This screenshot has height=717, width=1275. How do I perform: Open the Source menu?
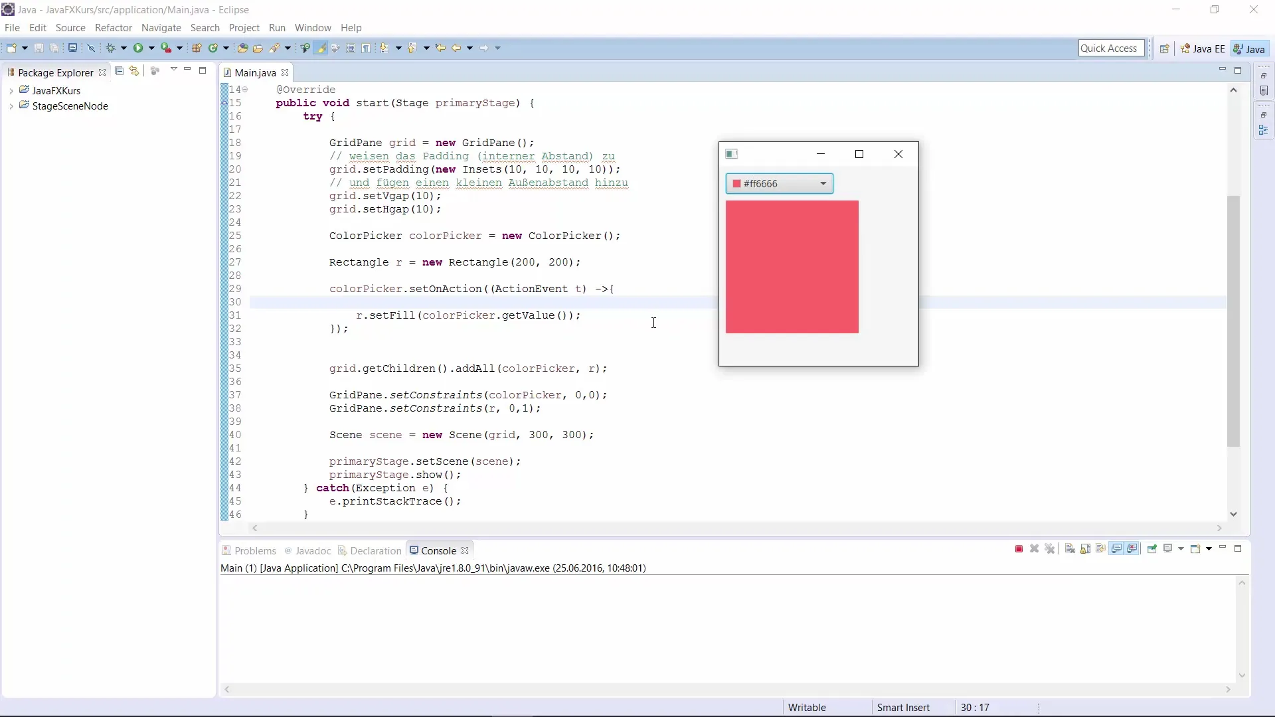coord(70,28)
